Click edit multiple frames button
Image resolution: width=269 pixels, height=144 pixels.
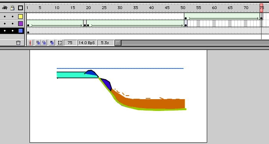tap(52, 42)
